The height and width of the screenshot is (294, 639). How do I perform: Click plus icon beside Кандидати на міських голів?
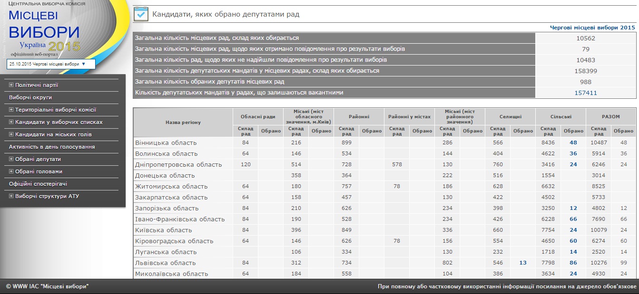click(11, 135)
